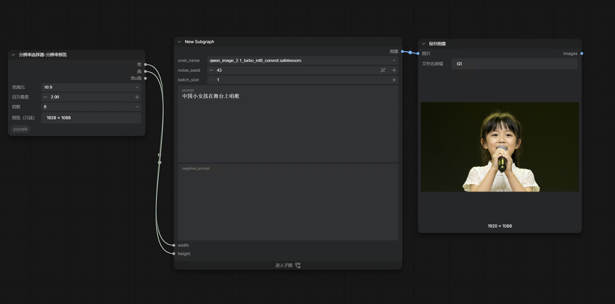Decrease noise_seed with the minus button
Viewport: 615px width, 304px height.
click(x=211, y=70)
